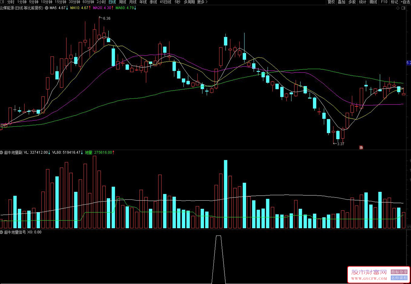Click the 6.36 high price label
411x284 pixels.
pyautogui.click(x=107, y=19)
